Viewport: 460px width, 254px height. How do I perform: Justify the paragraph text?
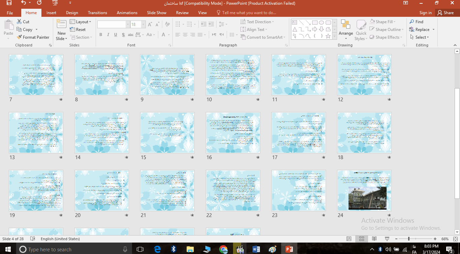point(200,35)
